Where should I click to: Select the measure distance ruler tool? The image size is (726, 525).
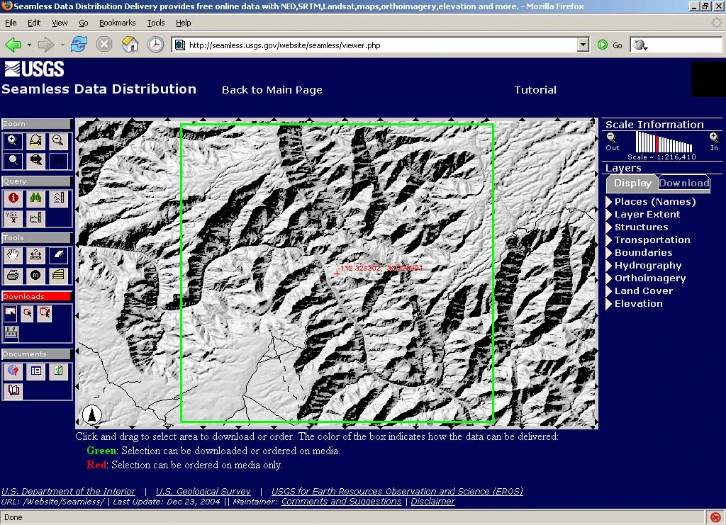pyautogui.click(x=35, y=255)
